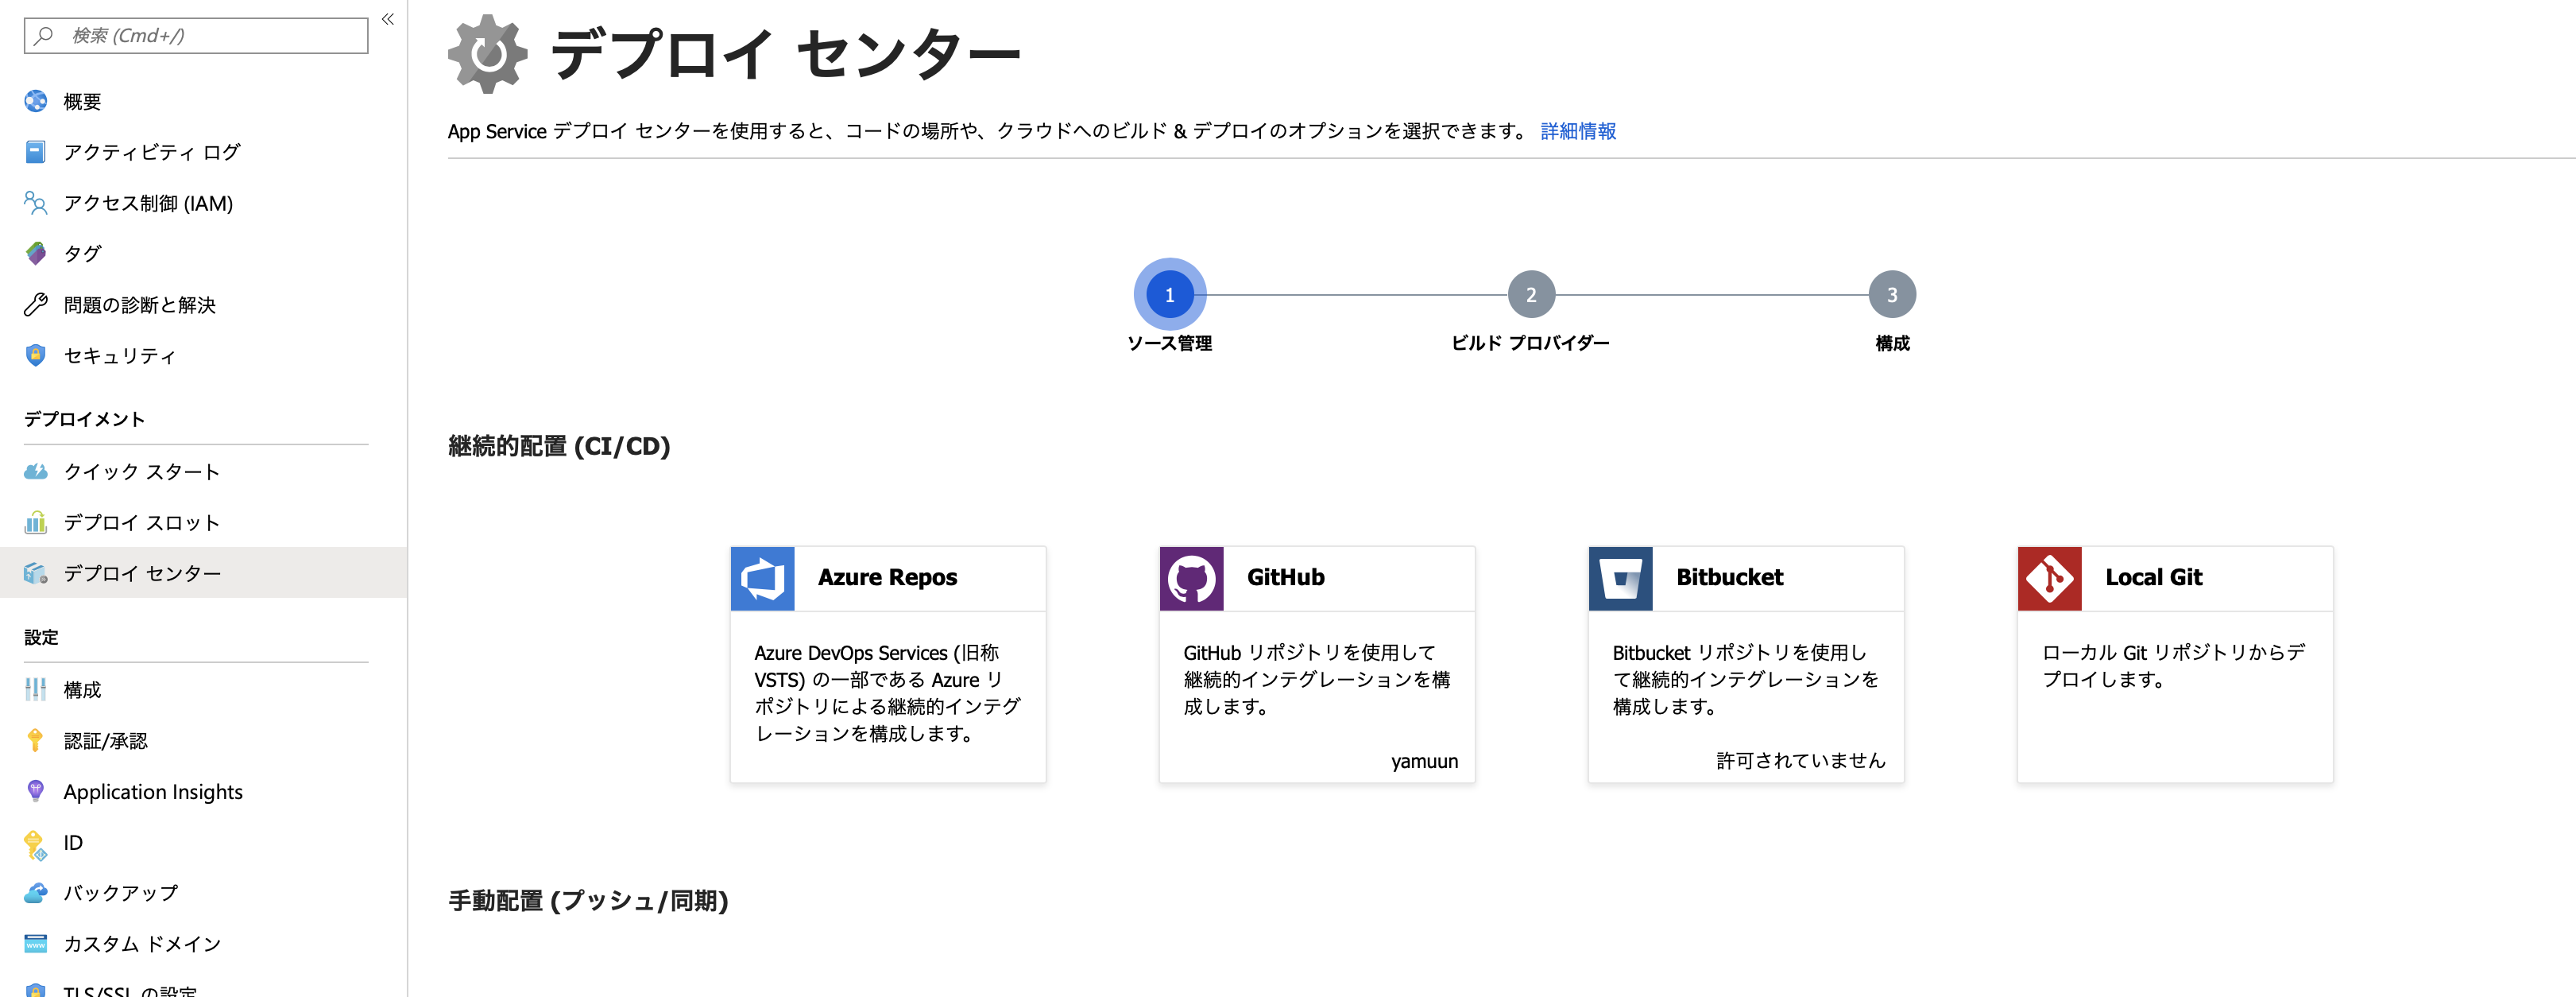Image resolution: width=2576 pixels, height=997 pixels.
Task: Select step 3 構成 circle
Action: pyautogui.click(x=1892, y=294)
